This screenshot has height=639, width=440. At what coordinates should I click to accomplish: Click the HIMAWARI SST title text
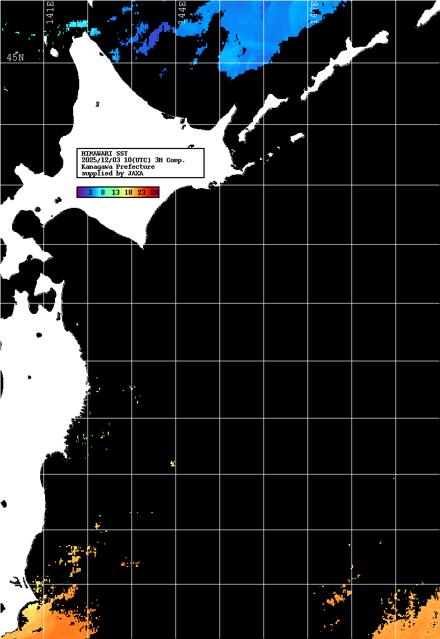click(x=105, y=153)
